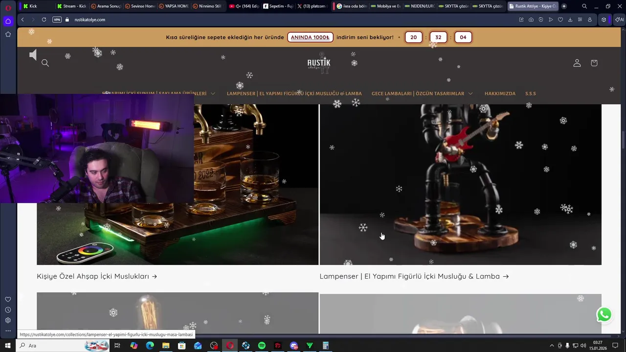626x352 pixels.
Task: Toggle the VPN badge
Action: click(57, 20)
